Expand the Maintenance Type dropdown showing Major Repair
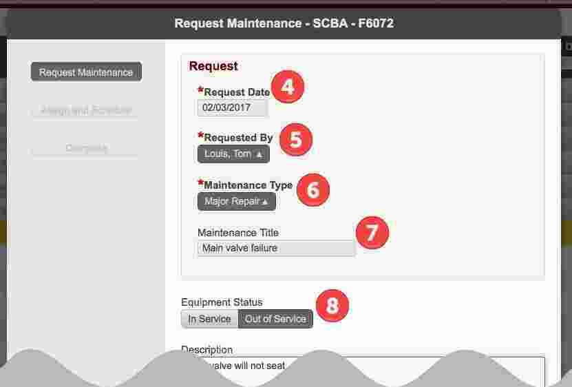The height and width of the screenshot is (387, 572). point(237,202)
